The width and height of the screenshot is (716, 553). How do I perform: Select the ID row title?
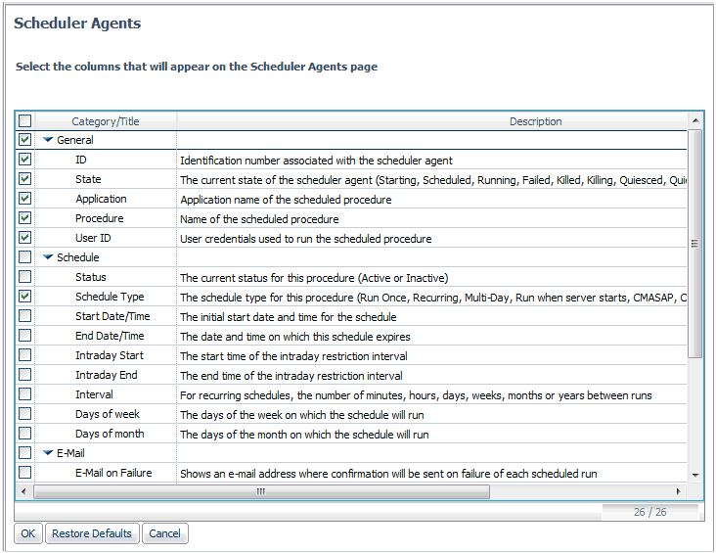(81, 160)
